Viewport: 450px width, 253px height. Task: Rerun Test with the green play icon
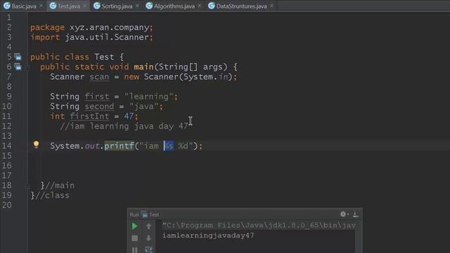[134, 226]
